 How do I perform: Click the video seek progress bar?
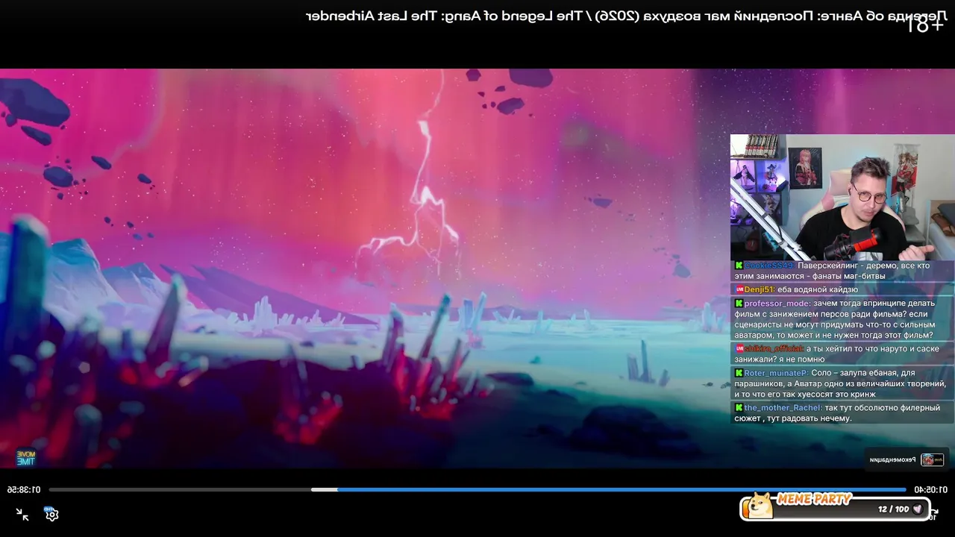click(x=477, y=490)
